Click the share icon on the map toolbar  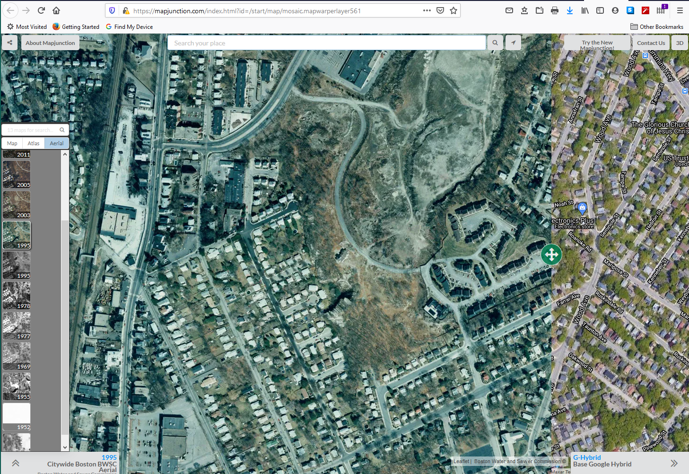pos(9,43)
